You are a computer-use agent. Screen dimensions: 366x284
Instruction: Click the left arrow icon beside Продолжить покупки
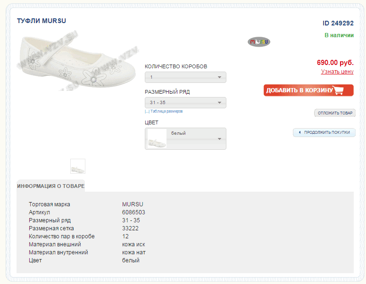tap(299, 132)
